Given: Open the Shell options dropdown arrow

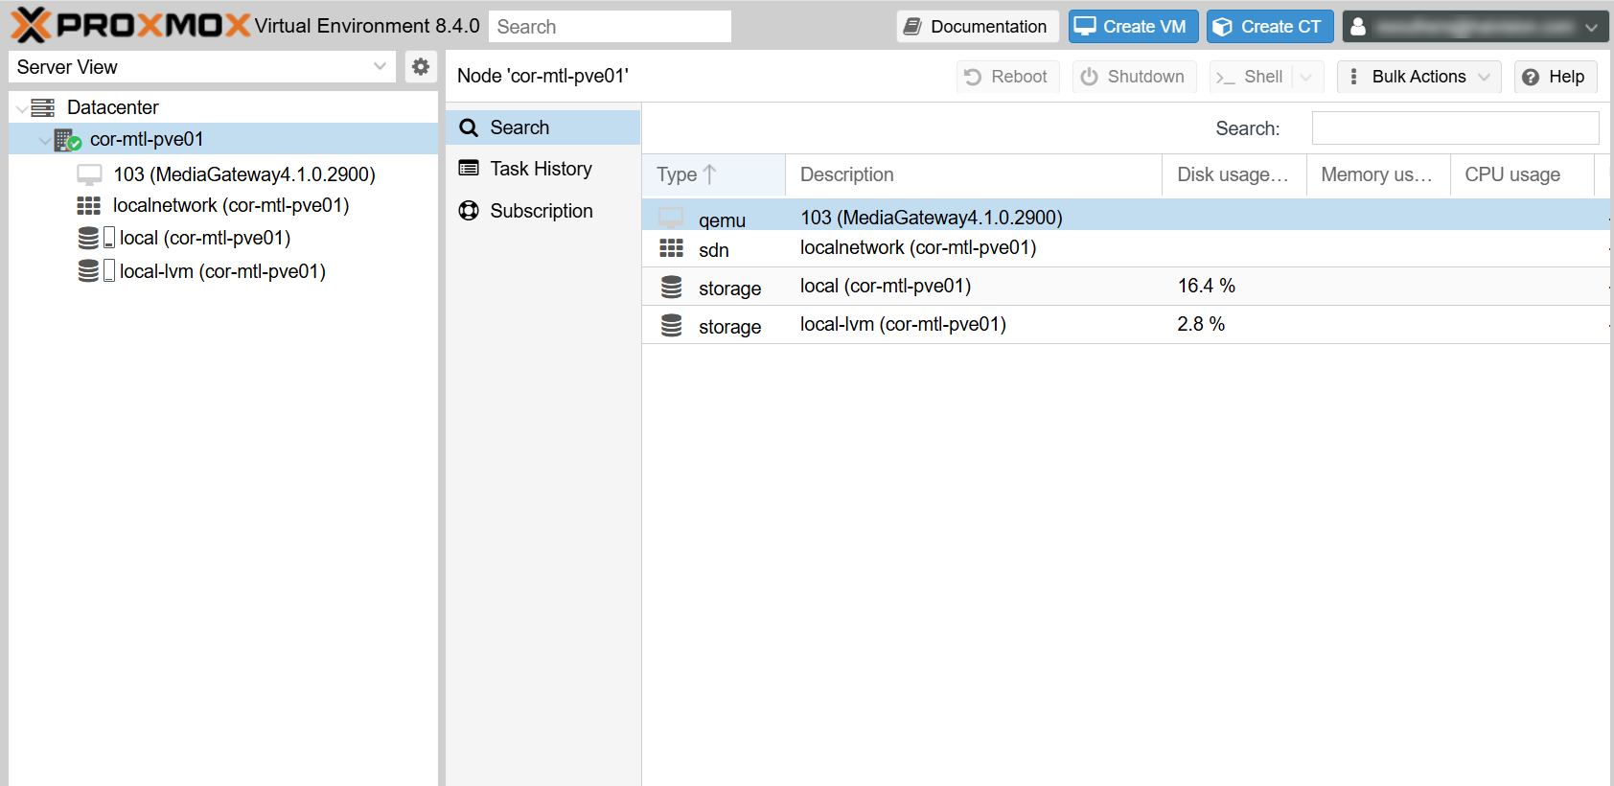Looking at the screenshot, I should coord(1306,77).
